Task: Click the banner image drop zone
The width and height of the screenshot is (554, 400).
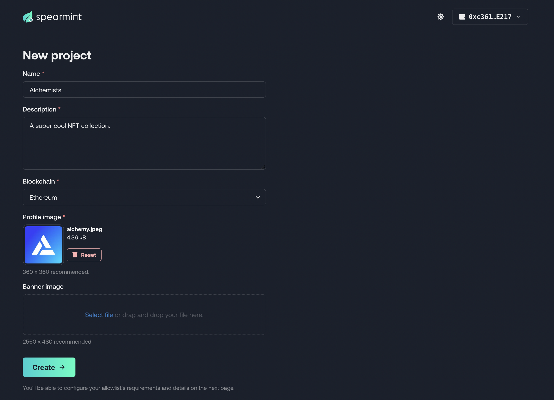Action: [144, 315]
